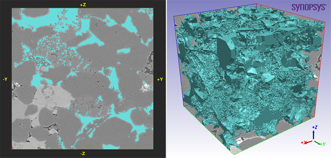Click the -Y label left of slice
The width and height of the screenshot is (331, 158).
(x=5, y=79)
